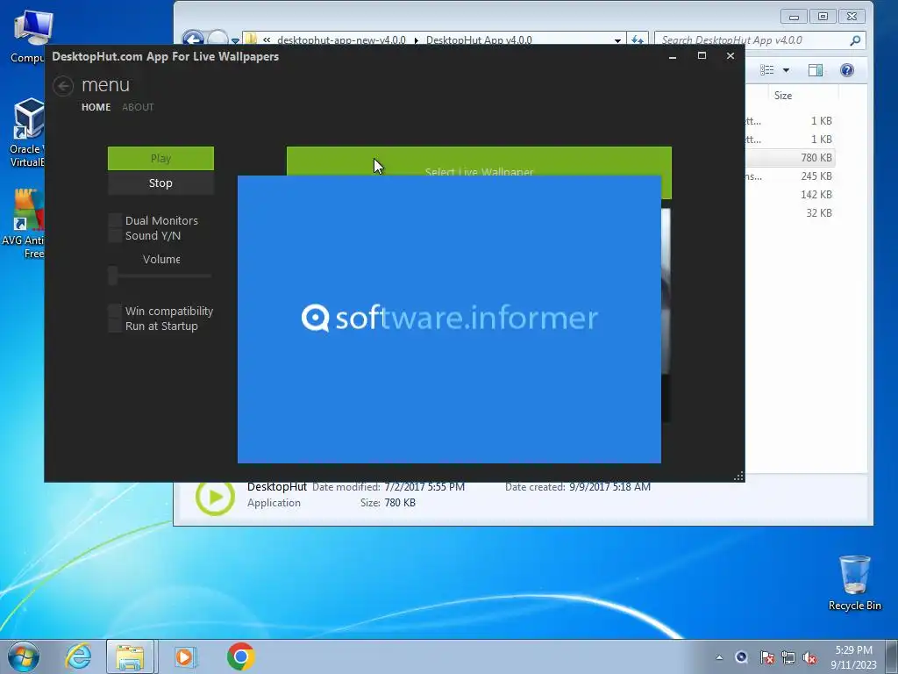Maximize the DesktopHut app window
The image size is (898, 674).
(702, 55)
